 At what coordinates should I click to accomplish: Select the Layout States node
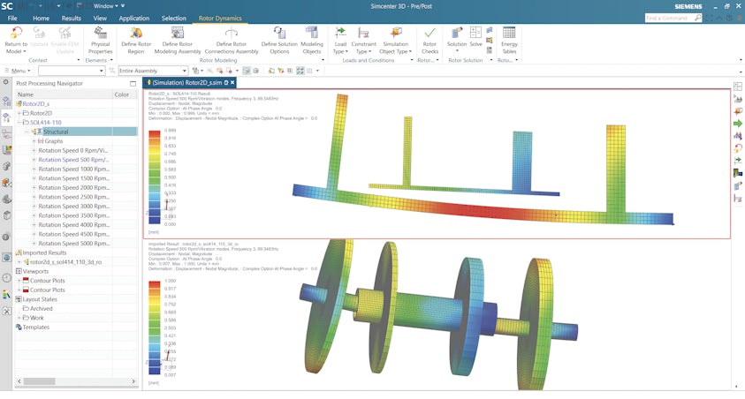(40, 299)
